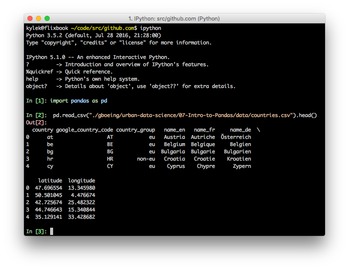Click the 'longitude' column header
349x270 pixels.
[x=82, y=181]
